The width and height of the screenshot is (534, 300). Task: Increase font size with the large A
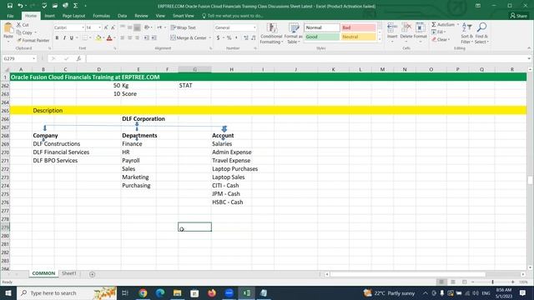(x=106, y=27)
